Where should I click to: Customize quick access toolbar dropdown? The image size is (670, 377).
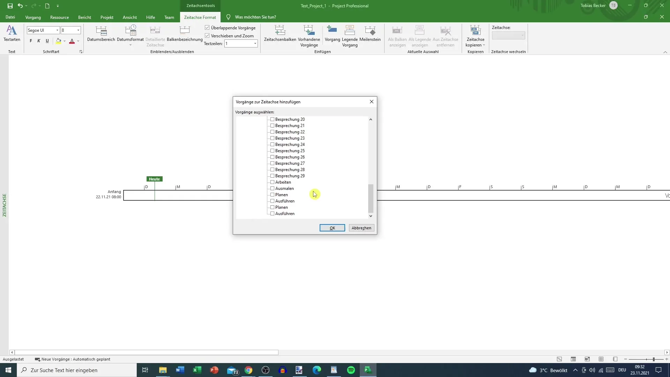click(58, 6)
